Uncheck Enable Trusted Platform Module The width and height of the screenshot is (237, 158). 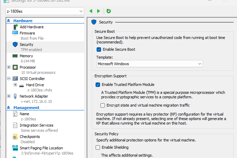point(98,85)
